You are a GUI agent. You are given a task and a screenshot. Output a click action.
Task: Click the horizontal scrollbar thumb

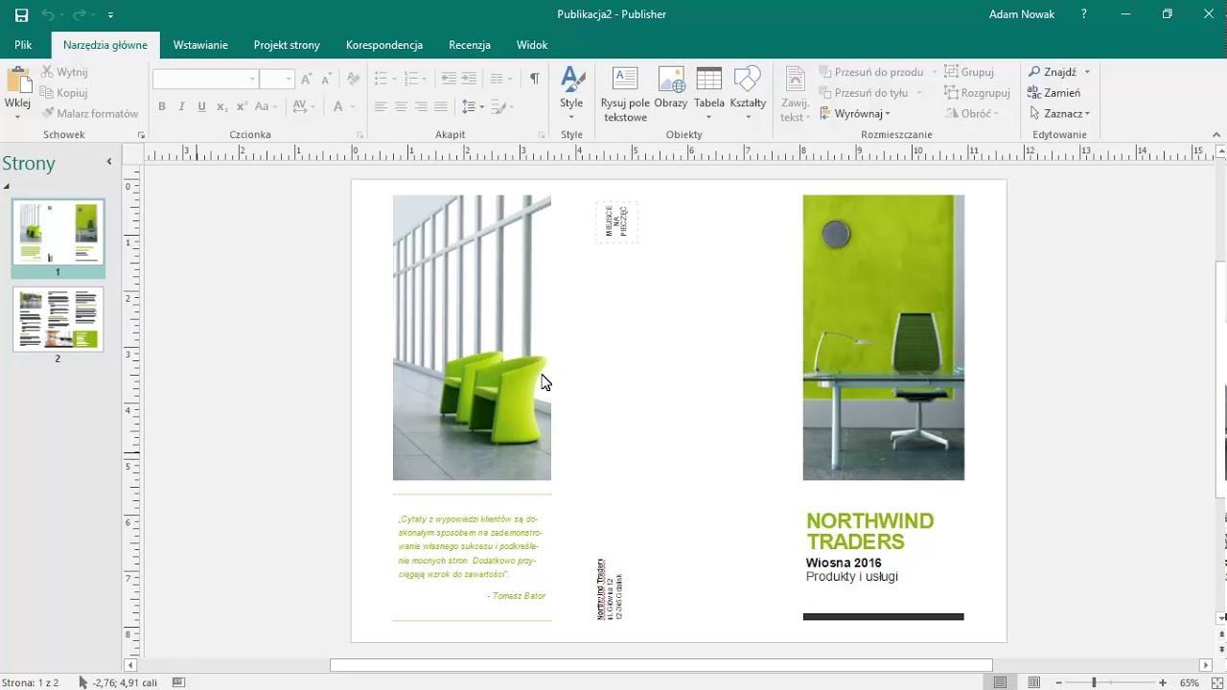pos(661,665)
